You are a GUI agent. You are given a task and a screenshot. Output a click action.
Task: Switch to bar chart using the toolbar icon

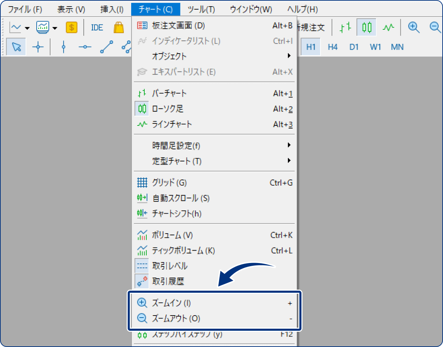(x=345, y=27)
